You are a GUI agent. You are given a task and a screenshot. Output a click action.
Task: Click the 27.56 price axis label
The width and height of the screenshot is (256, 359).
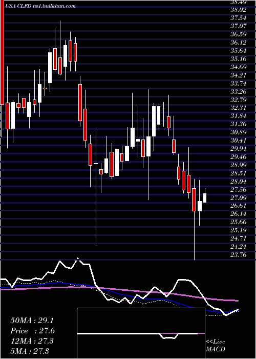(x=239, y=190)
